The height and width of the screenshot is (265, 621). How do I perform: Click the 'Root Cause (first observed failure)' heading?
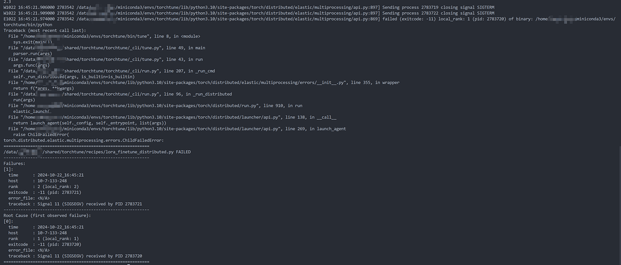[x=47, y=215]
